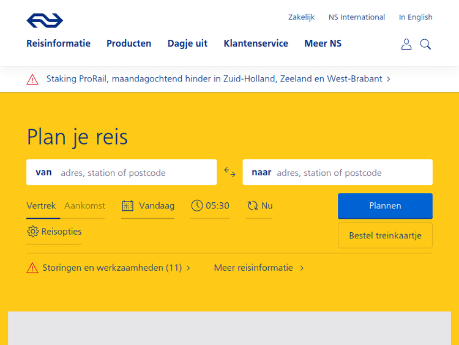This screenshot has width=459, height=345.
Task: Switch site language via In English
Action: pyautogui.click(x=416, y=17)
